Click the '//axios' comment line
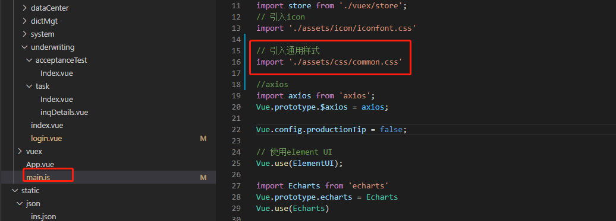The image size is (616, 221). (272, 84)
